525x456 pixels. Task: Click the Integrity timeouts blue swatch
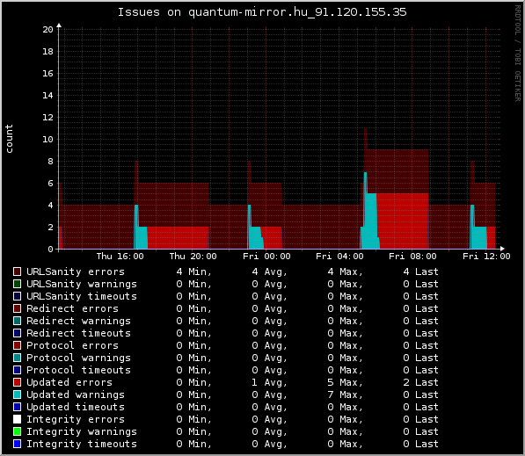click(x=17, y=444)
